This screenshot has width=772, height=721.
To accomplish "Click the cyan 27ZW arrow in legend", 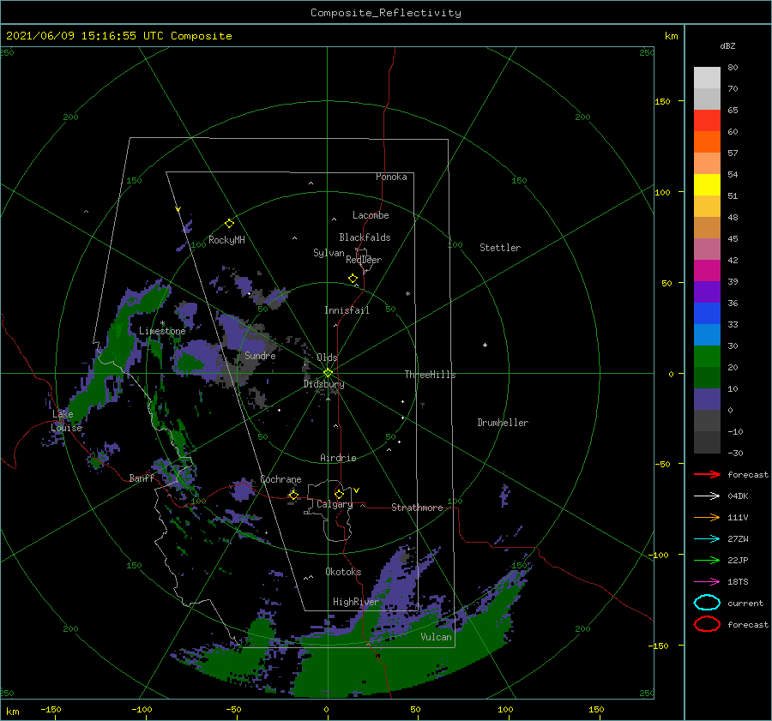I will point(707,539).
